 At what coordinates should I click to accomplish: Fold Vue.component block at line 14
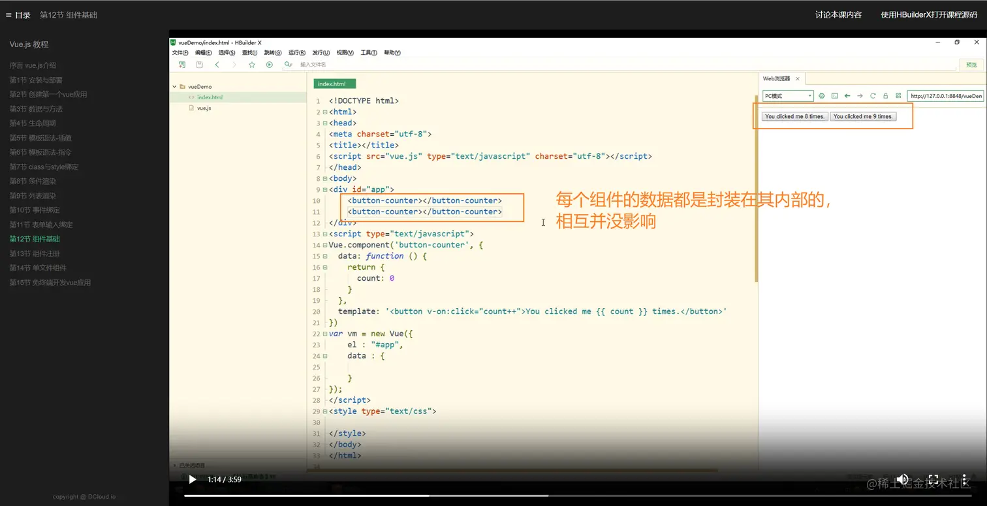[x=326, y=245]
